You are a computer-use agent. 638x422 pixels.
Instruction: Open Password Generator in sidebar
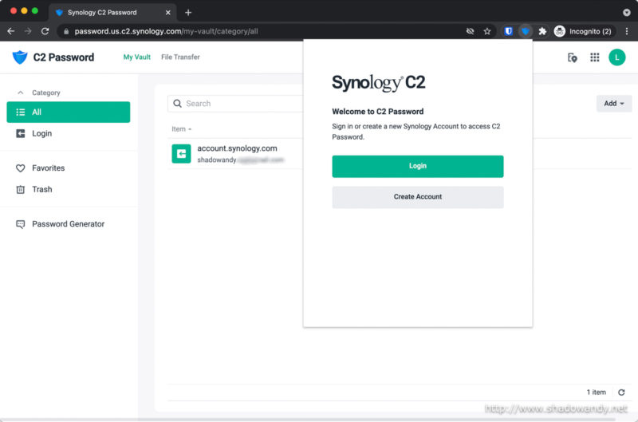point(69,224)
